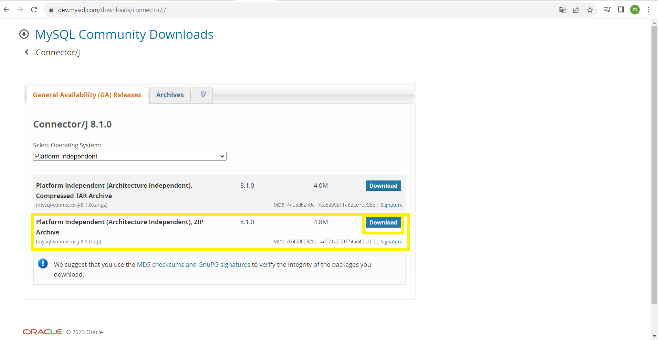Open Signature link for tar.gz file
The width and height of the screenshot is (658, 340).
(391, 205)
